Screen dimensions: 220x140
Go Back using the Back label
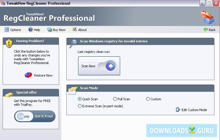point(212,30)
